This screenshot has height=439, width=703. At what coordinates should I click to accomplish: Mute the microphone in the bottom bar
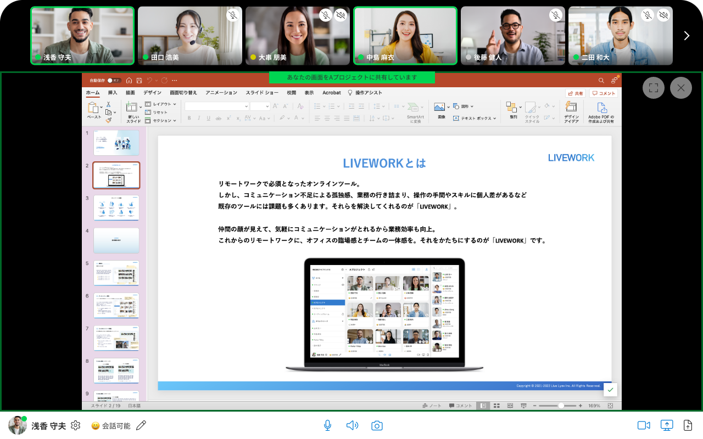[327, 425]
